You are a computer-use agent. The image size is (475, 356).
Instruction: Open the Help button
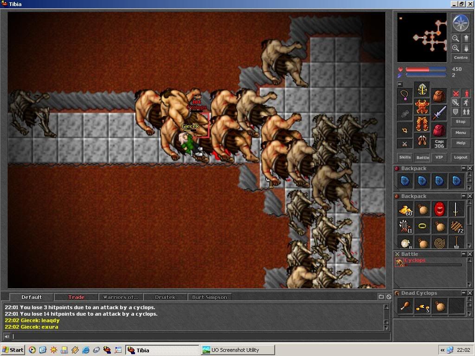461,143
